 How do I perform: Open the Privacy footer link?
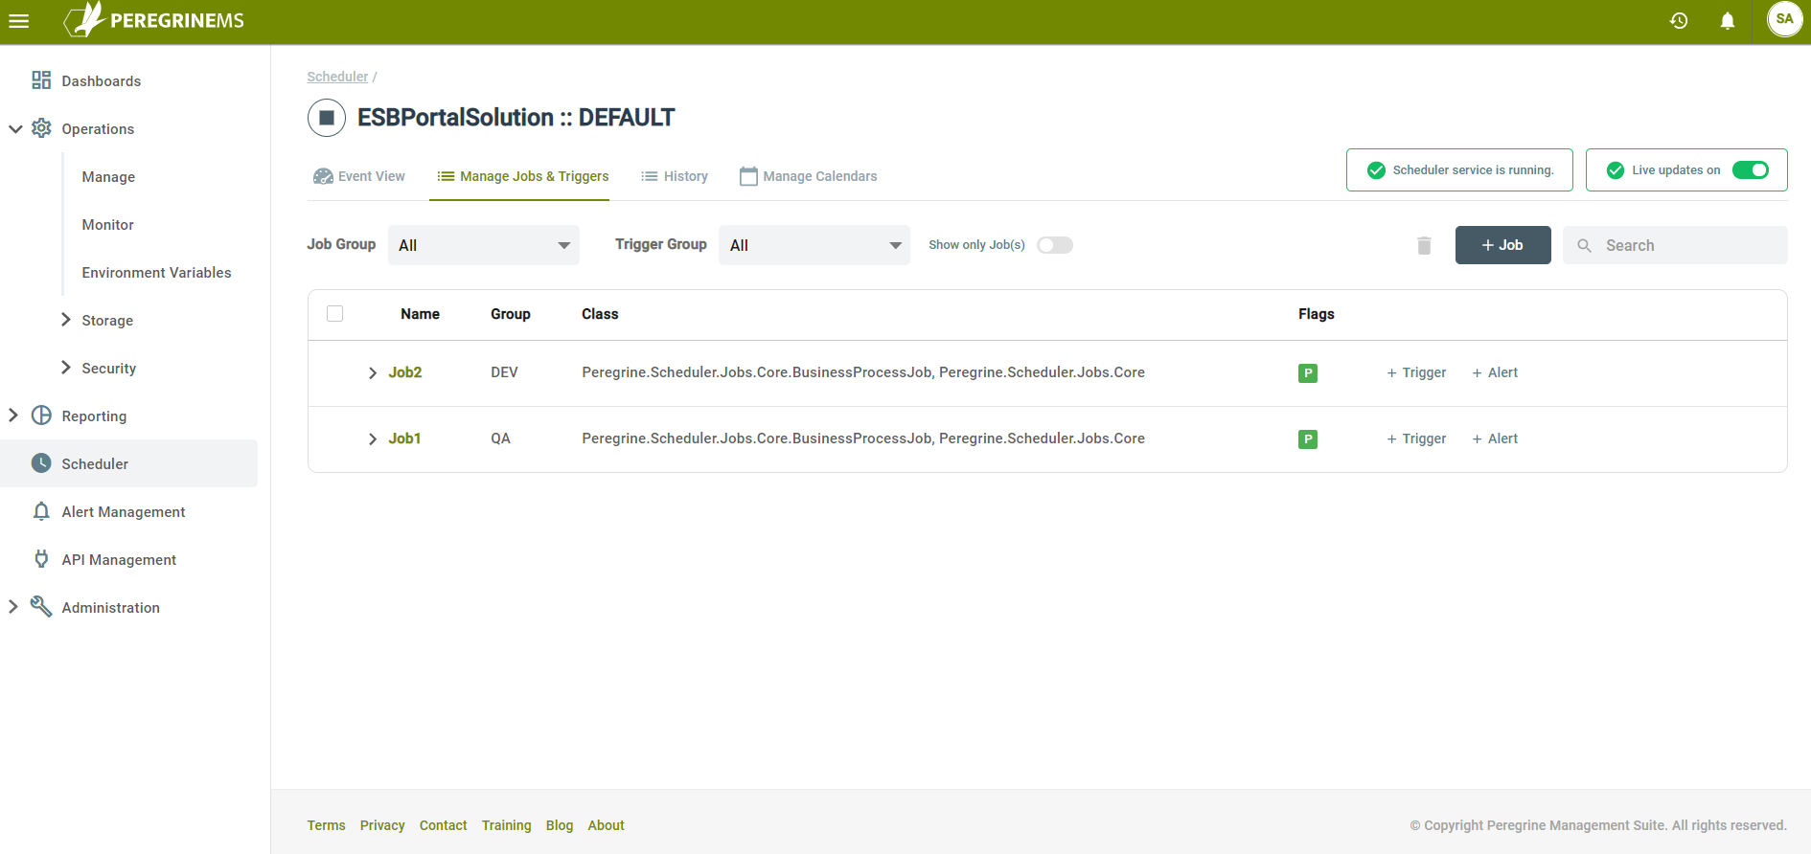tap(382, 825)
